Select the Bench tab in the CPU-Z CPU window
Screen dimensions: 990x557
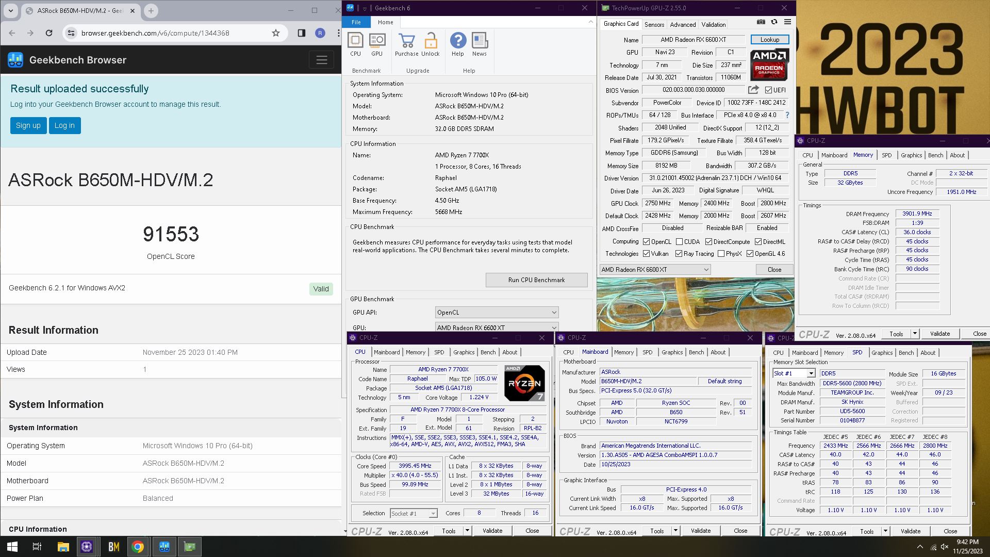[x=488, y=352]
